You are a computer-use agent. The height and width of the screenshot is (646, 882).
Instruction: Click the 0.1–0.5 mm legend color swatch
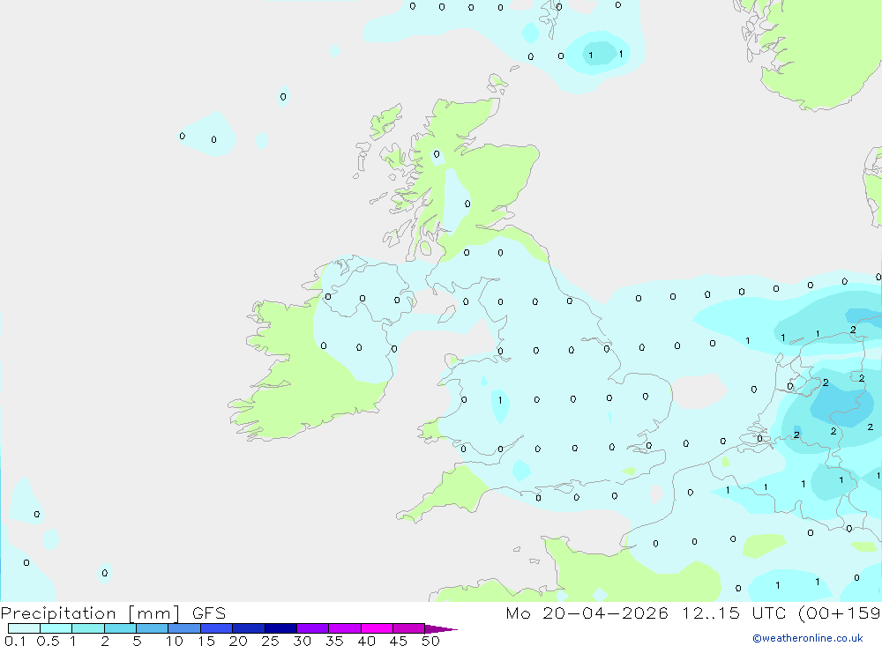coord(24,628)
